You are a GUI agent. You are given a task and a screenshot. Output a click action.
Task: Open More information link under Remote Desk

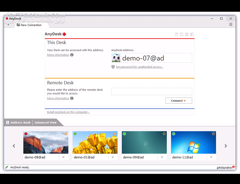pos(58,98)
